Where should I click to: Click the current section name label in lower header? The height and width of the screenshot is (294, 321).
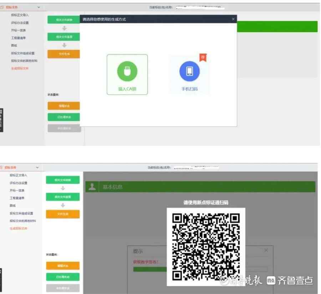tap(159, 168)
